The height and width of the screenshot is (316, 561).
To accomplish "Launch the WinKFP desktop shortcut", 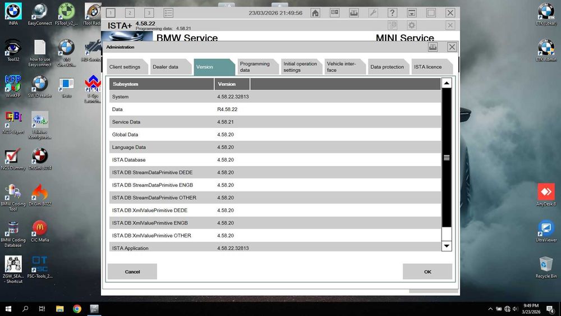I will (13, 86).
